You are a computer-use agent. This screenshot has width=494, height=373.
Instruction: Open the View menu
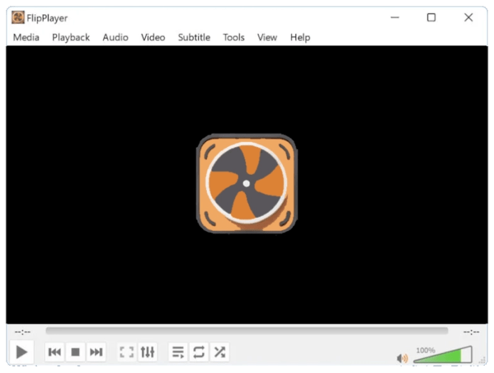[x=267, y=37]
